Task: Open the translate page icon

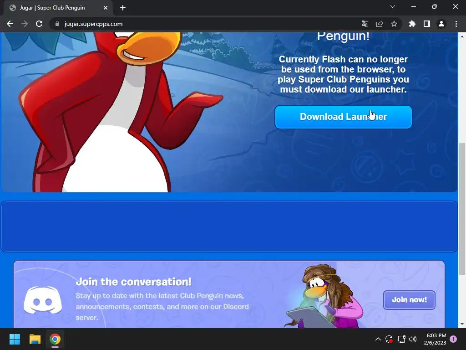Action: click(365, 24)
